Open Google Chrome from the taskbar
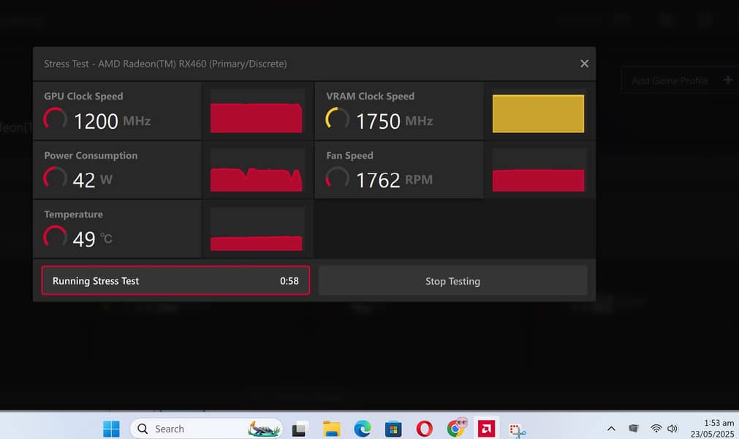Screen dimensions: 739x439 click(x=455, y=428)
